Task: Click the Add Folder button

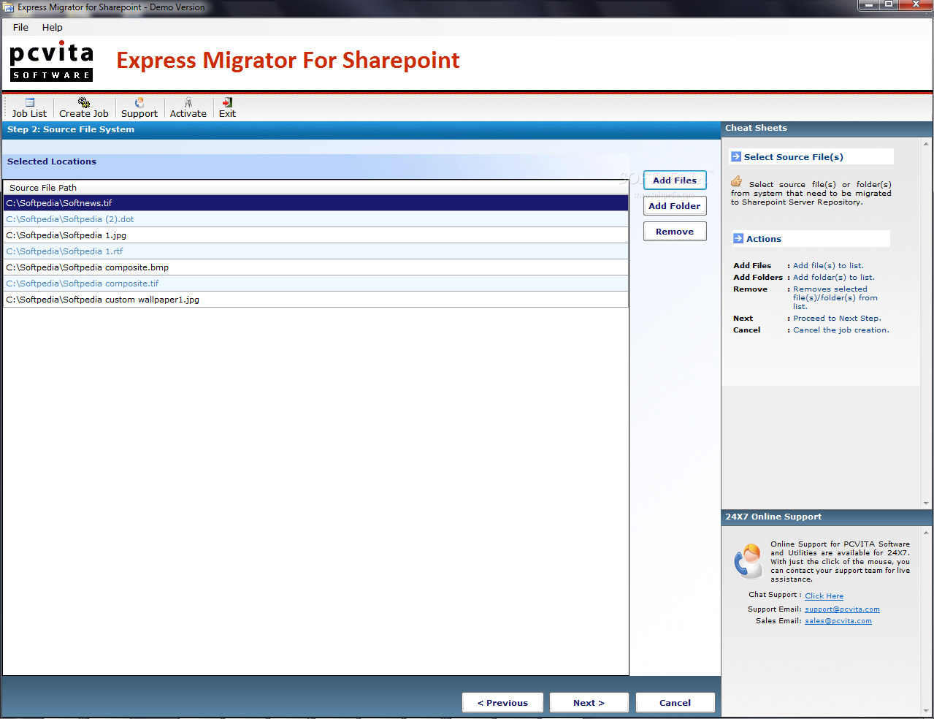Action: 675,206
